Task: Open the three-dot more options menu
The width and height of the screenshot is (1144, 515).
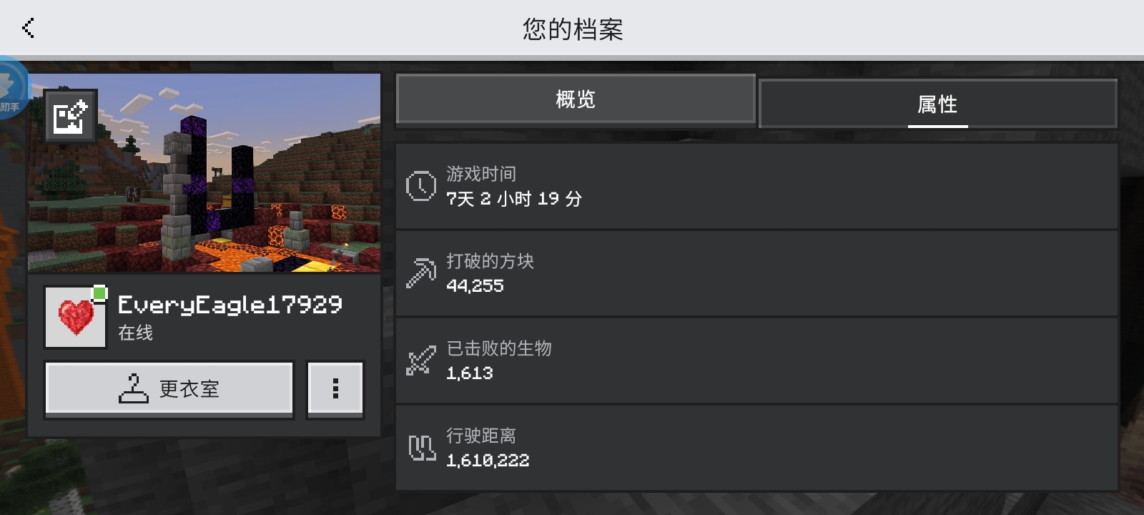Action: (335, 388)
